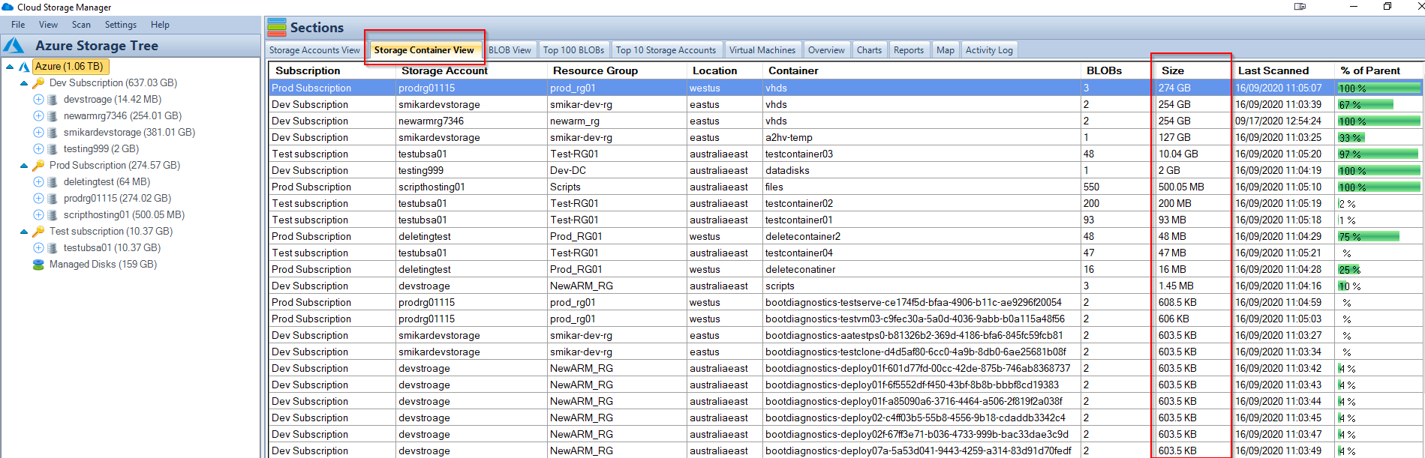Sort by the % of Parent column header

(x=1379, y=70)
